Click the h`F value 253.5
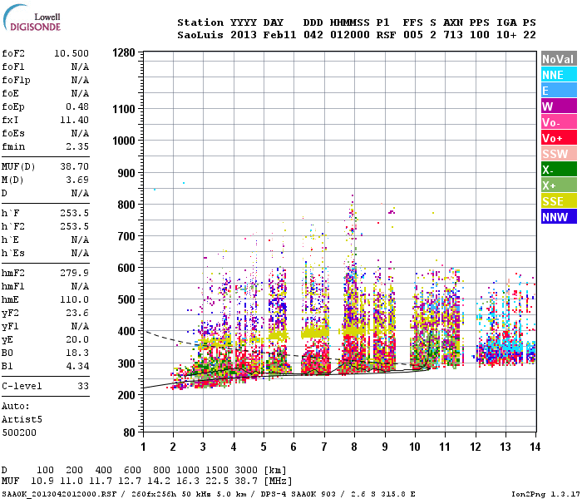This screenshot has width=582, height=499. (74, 213)
